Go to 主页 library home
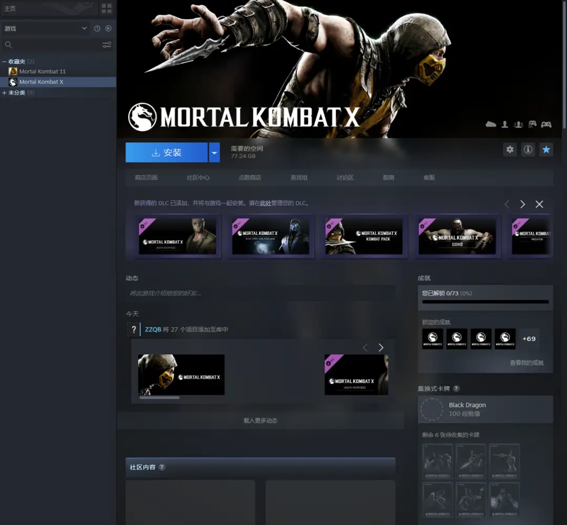Viewport: 567px width, 525px height. 49,8
